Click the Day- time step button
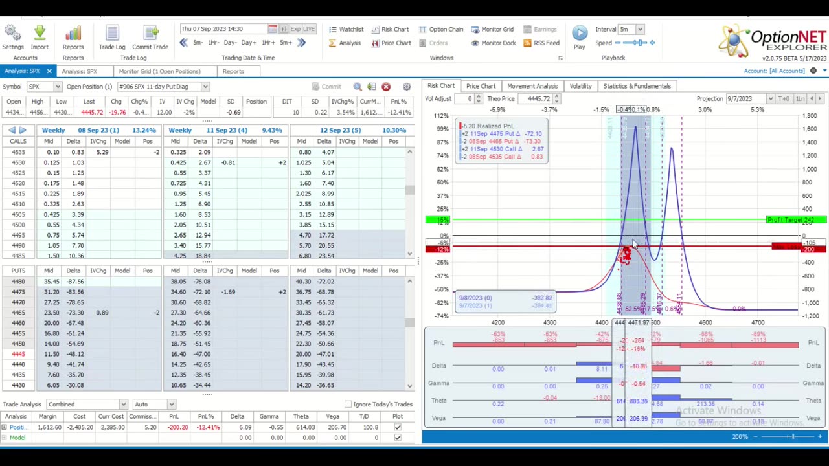This screenshot has height=466, width=829. point(230,43)
